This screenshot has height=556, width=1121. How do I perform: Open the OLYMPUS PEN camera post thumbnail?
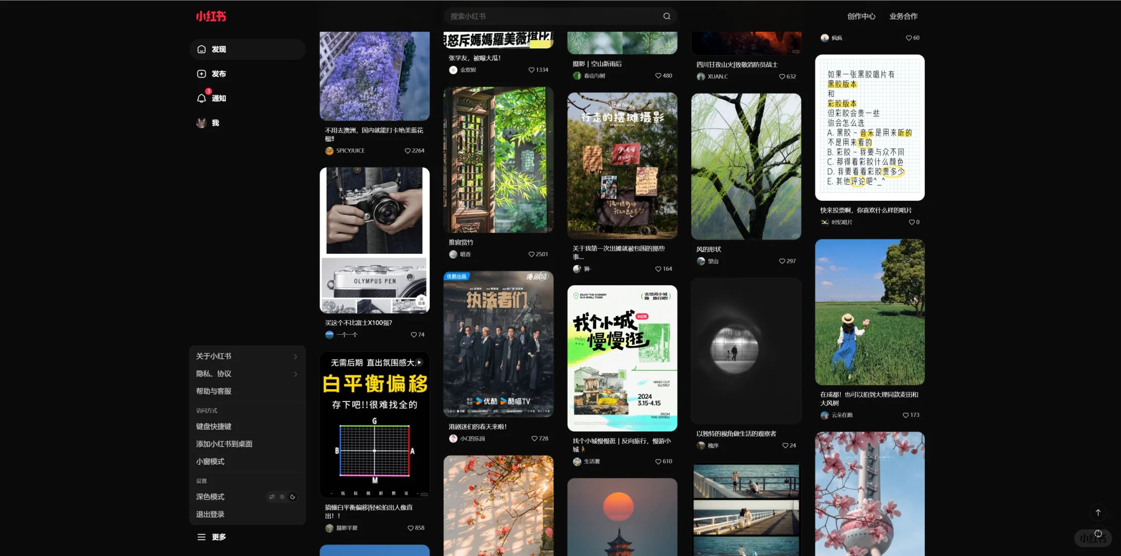pyautogui.click(x=375, y=240)
